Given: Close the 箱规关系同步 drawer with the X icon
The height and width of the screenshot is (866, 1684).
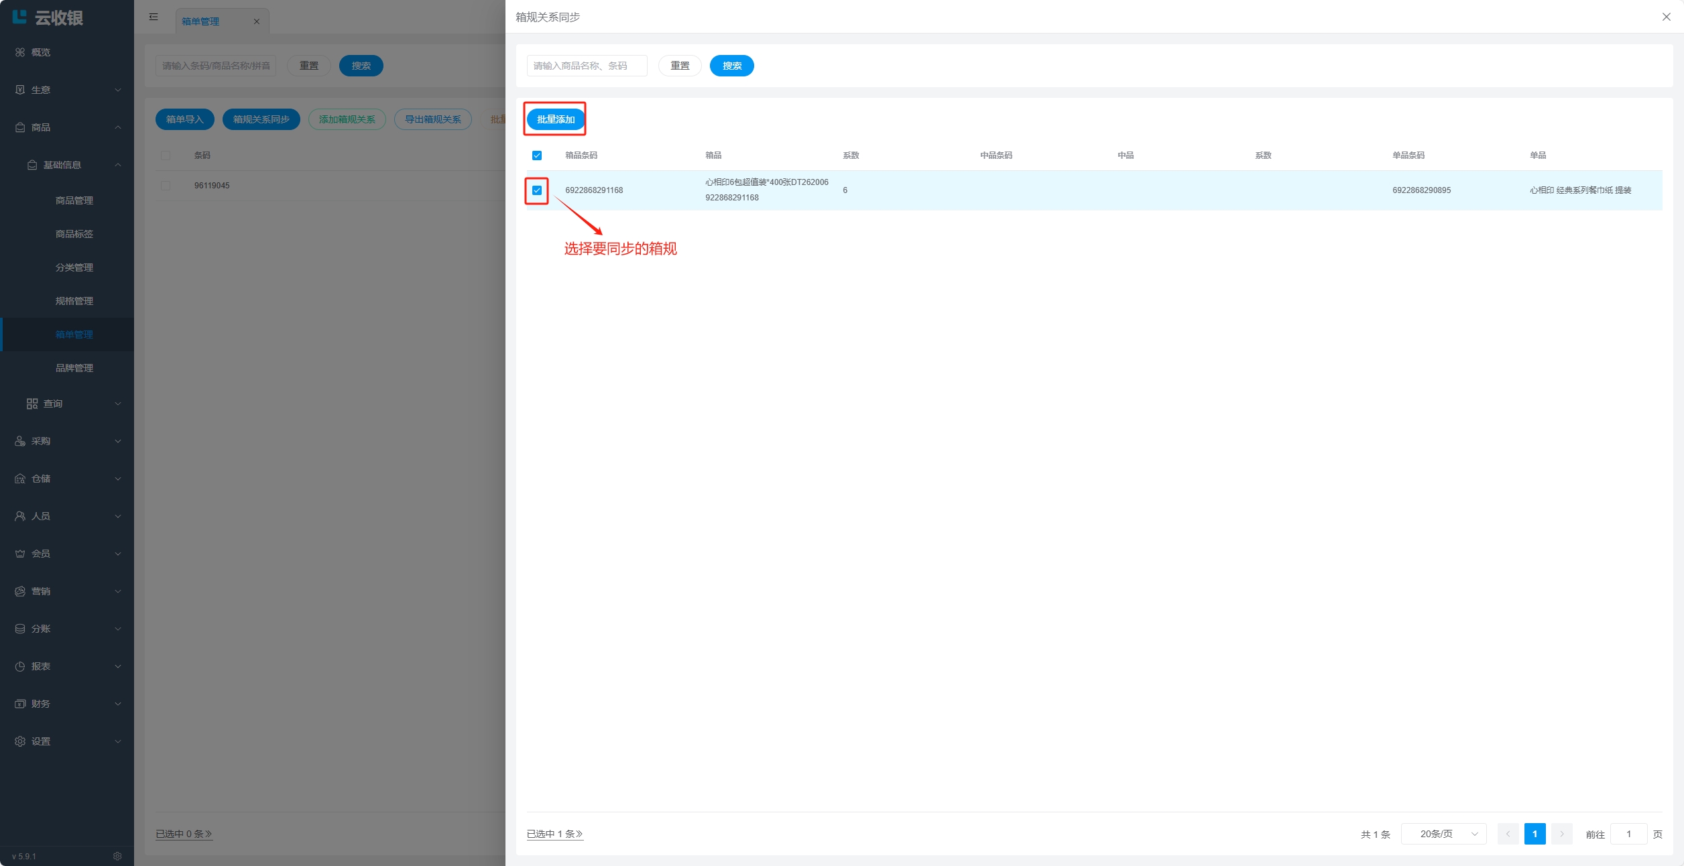Looking at the screenshot, I should click(x=1666, y=17).
